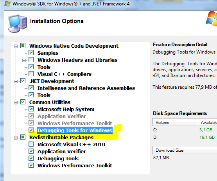The height and width of the screenshot is (181, 217).
Task: Click the Windows logo in the header corner
Action: click(212, 18)
